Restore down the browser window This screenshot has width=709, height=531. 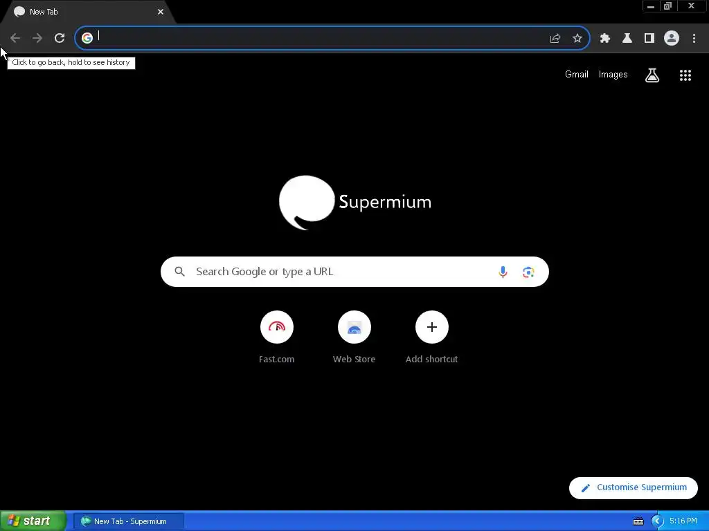(x=667, y=6)
